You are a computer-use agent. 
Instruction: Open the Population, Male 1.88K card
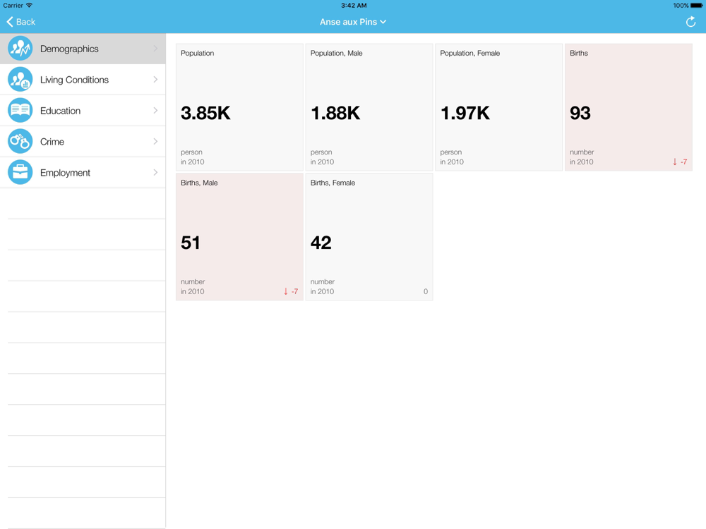pyautogui.click(x=369, y=107)
